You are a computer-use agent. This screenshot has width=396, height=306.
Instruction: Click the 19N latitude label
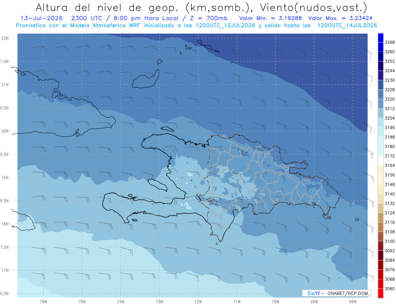pyautogui.click(x=5, y=178)
